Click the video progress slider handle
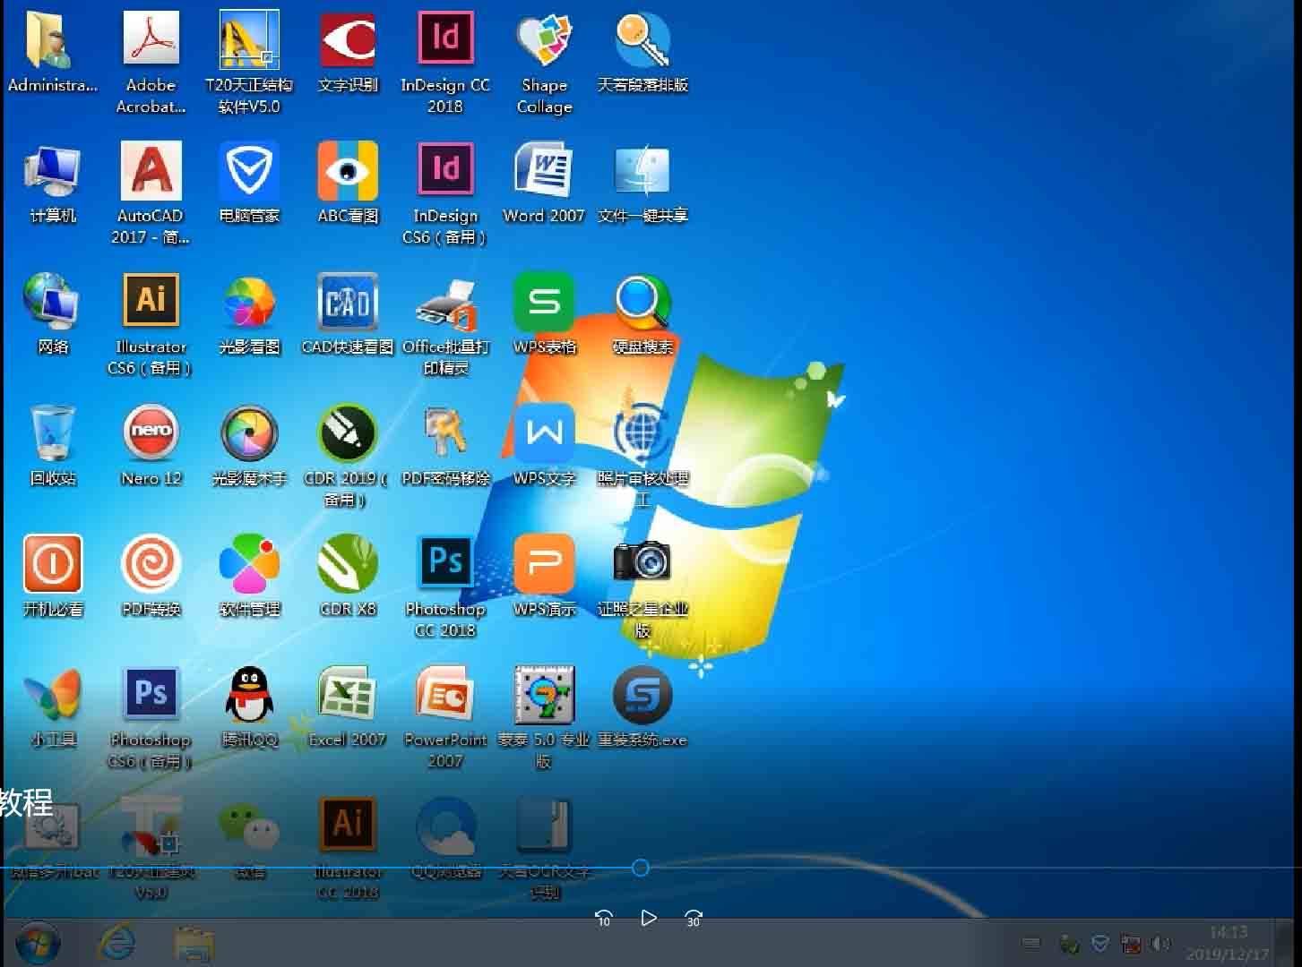The width and height of the screenshot is (1302, 967). coord(640,868)
